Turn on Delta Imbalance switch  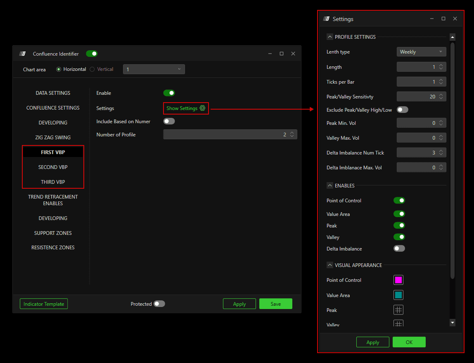[399, 248]
